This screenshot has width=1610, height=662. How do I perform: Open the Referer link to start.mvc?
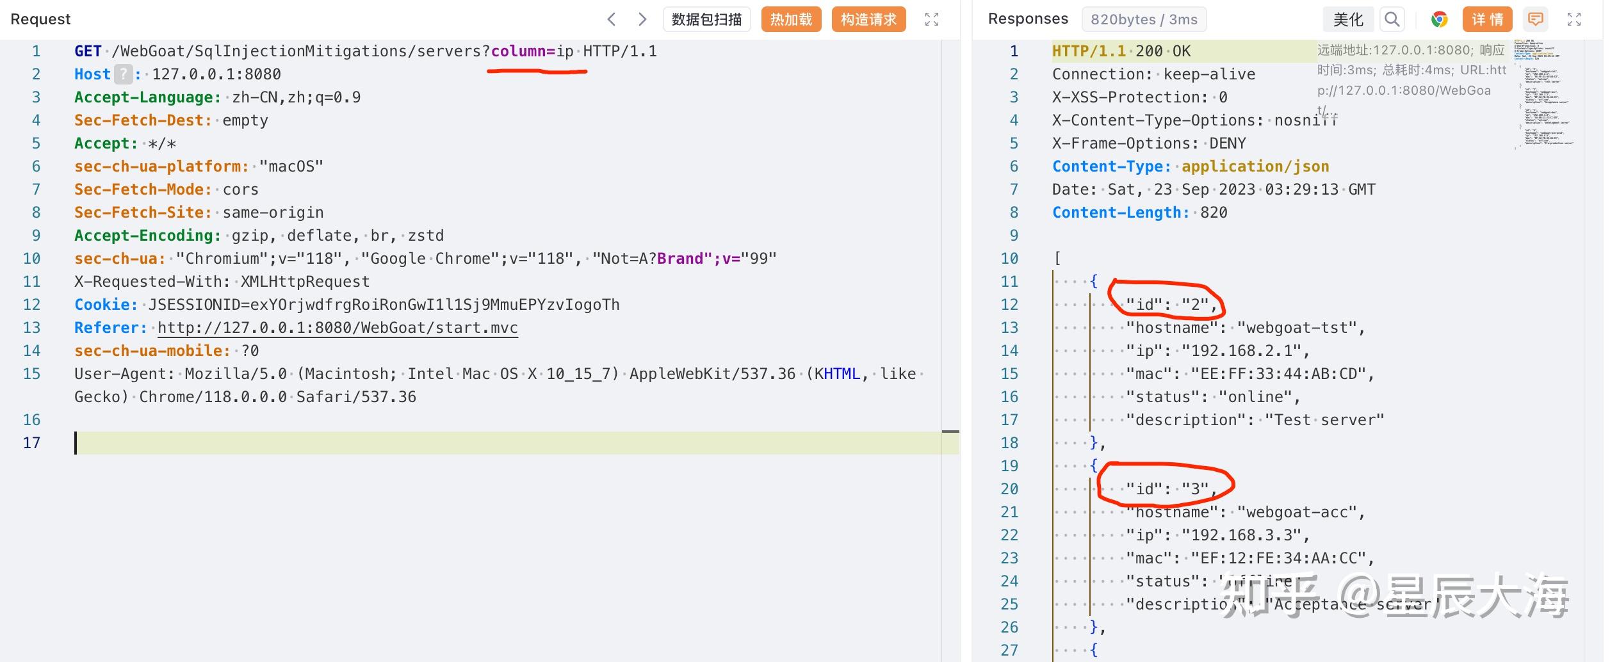coord(337,327)
